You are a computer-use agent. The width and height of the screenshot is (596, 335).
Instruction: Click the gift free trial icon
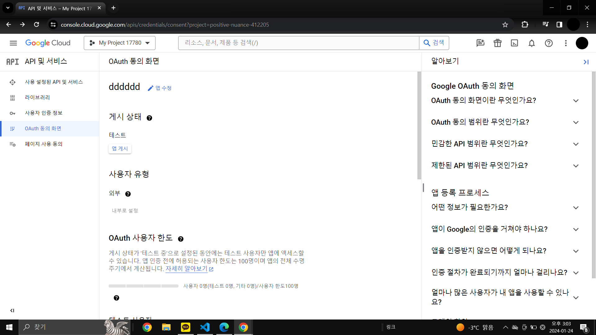pyautogui.click(x=497, y=43)
